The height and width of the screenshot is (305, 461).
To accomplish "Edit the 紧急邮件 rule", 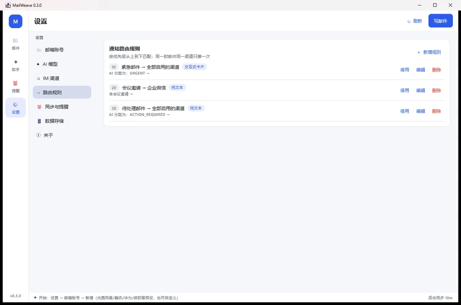I will pyautogui.click(x=421, y=70).
